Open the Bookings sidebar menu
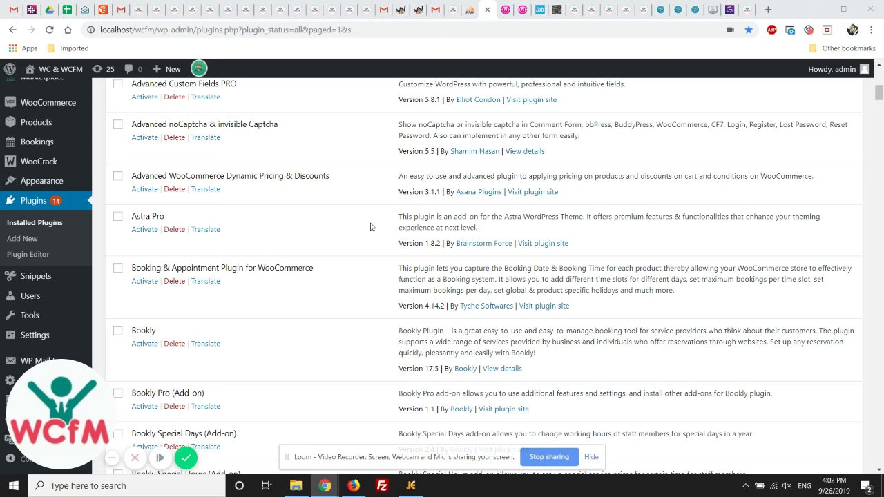 [46, 142]
